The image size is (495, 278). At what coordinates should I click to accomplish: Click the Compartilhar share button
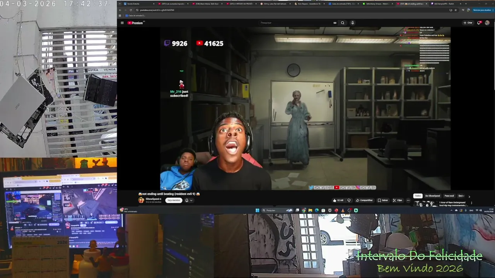(x=364, y=200)
